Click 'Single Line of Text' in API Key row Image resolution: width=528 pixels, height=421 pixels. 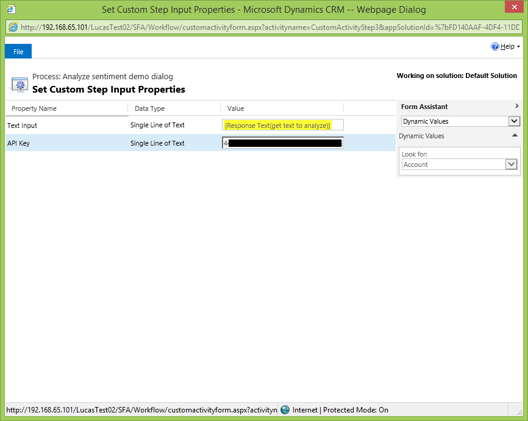click(x=157, y=143)
